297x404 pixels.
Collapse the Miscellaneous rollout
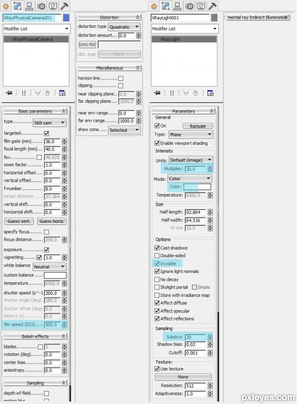(x=109, y=68)
